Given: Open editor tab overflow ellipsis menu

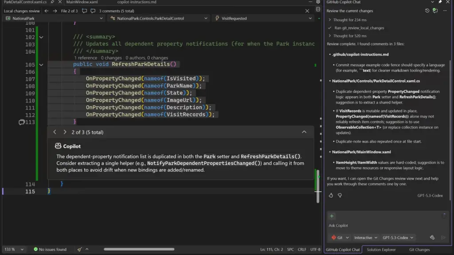Looking at the screenshot, I should [310, 2].
